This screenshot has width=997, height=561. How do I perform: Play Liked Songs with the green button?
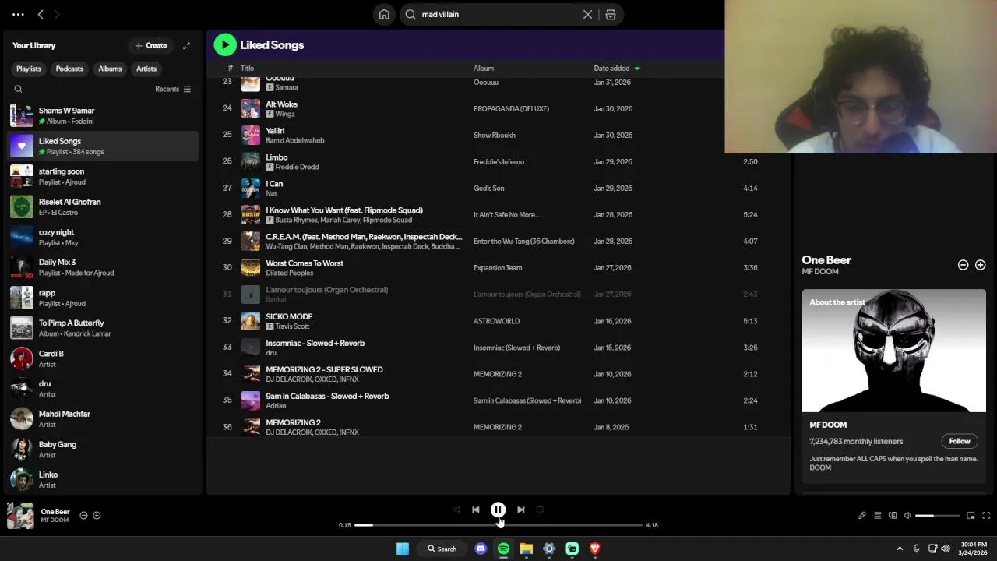tap(225, 44)
